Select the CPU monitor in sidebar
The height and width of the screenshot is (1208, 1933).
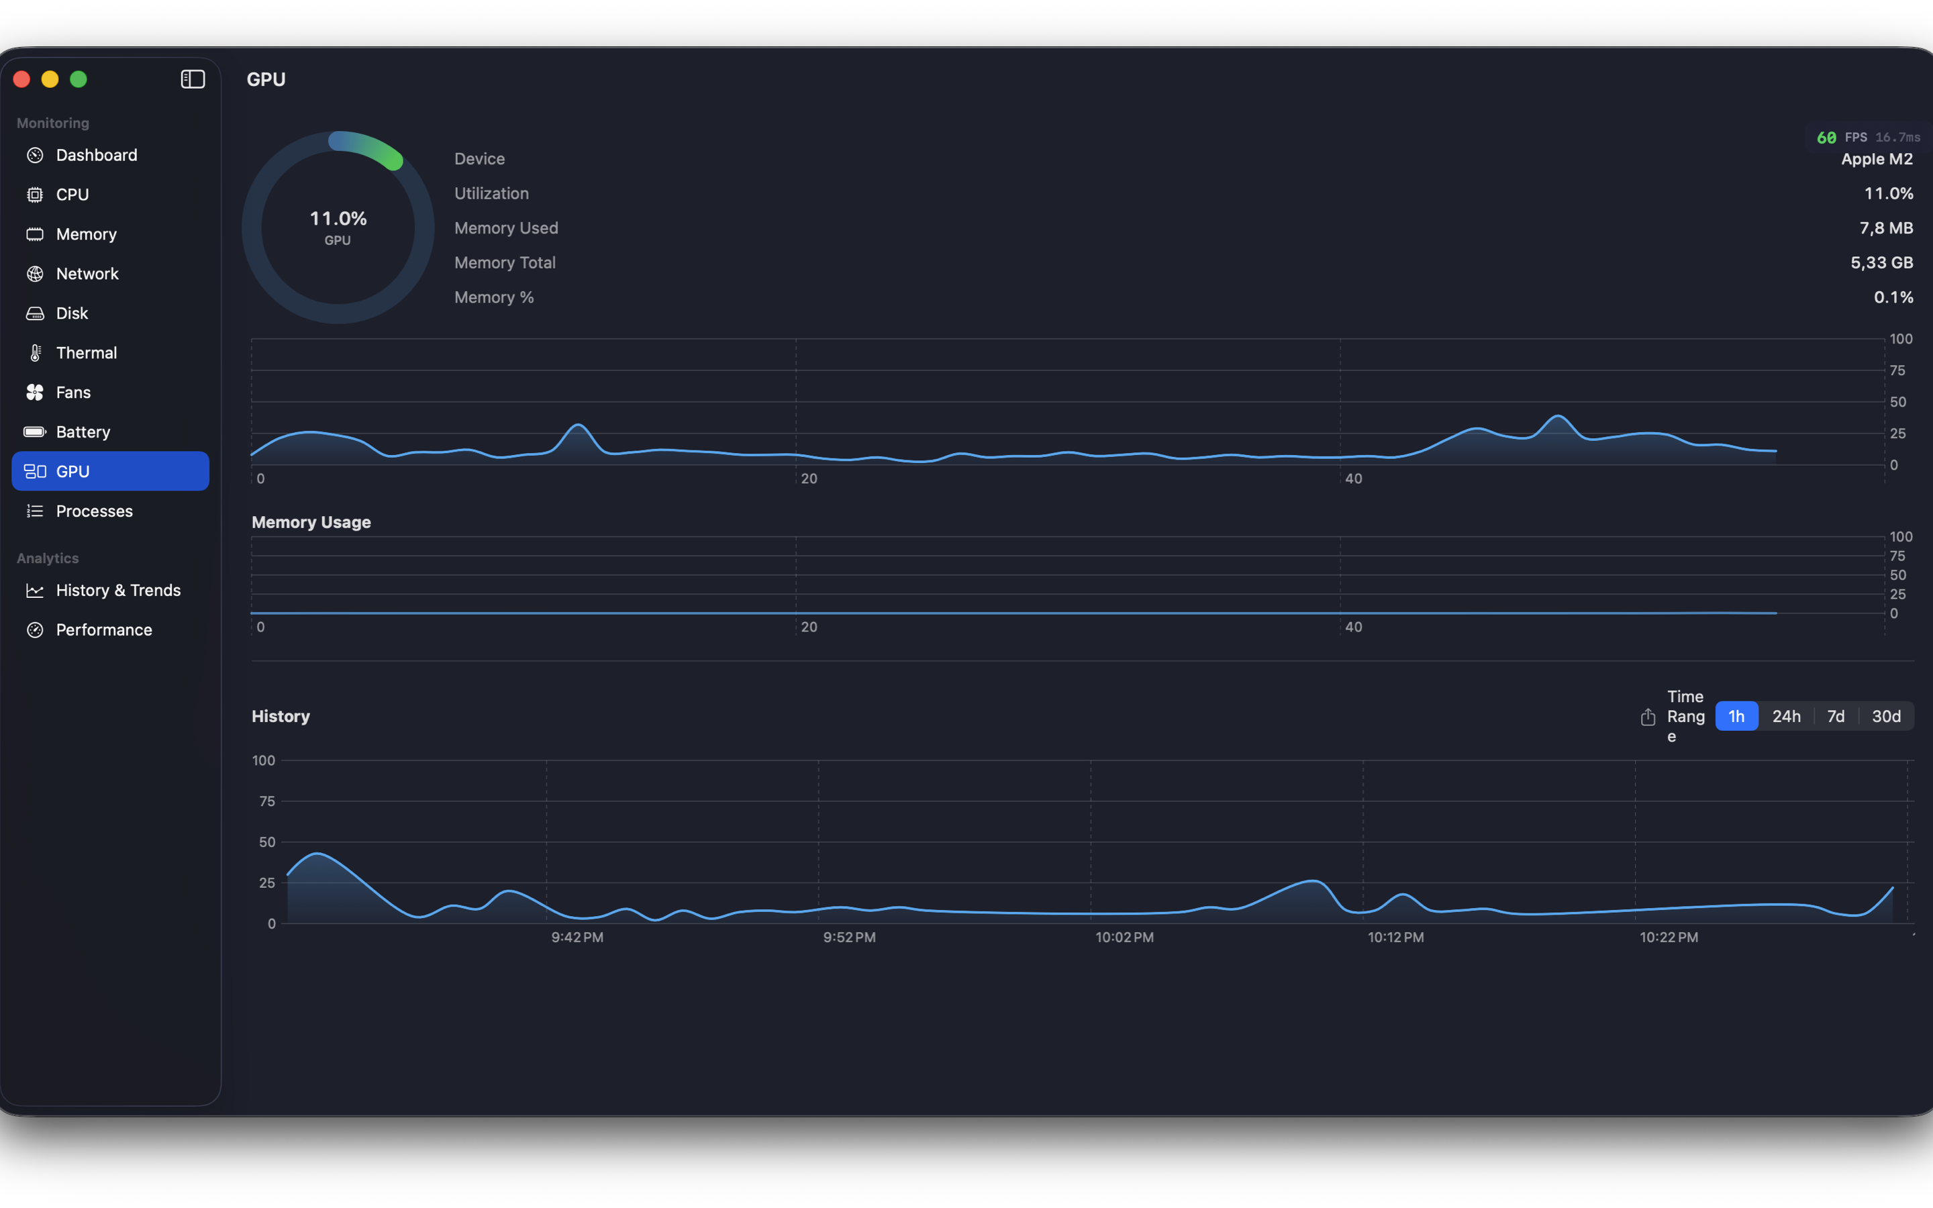click(x=72, y=194)
